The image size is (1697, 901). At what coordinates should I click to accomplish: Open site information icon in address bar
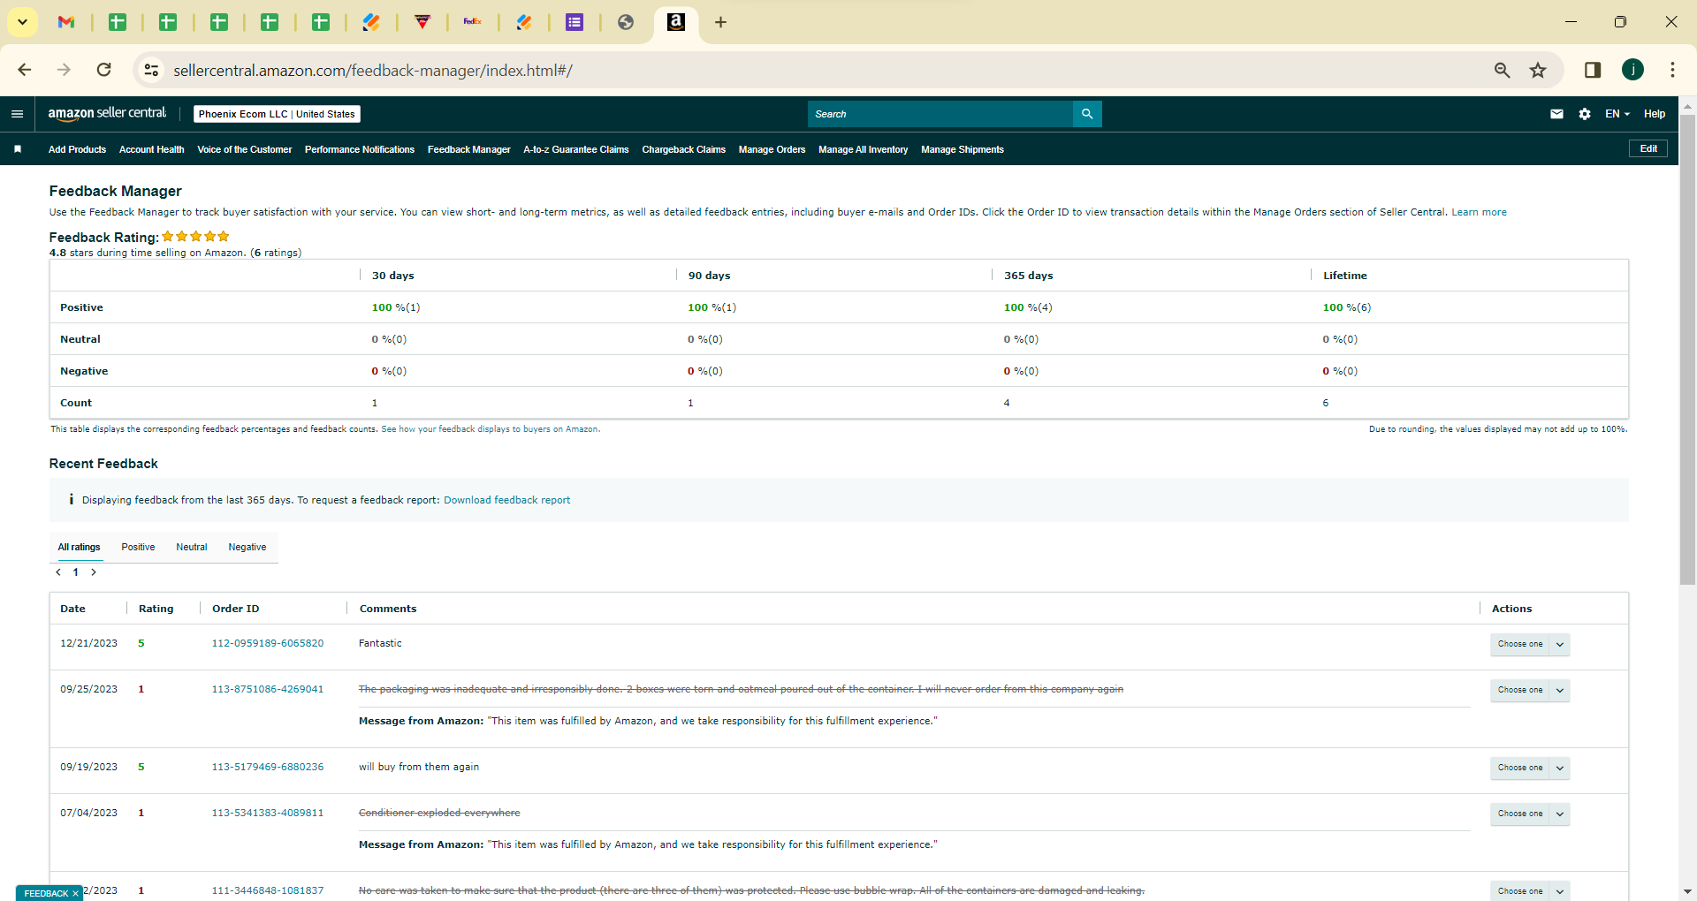coord(151,70)
